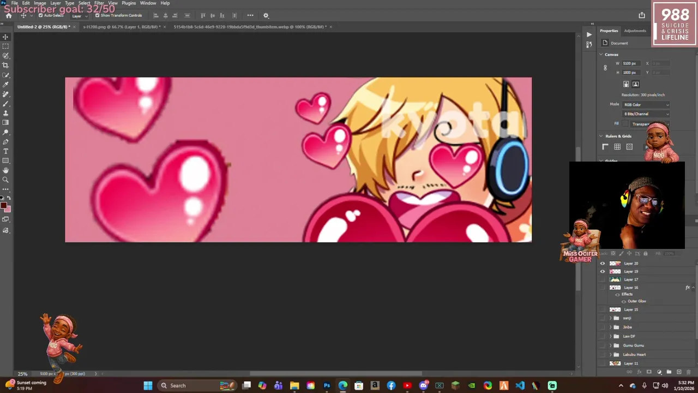Show Layer 15 via its visibility box
The width and height of the screenshot is (698, 393).
603,309
